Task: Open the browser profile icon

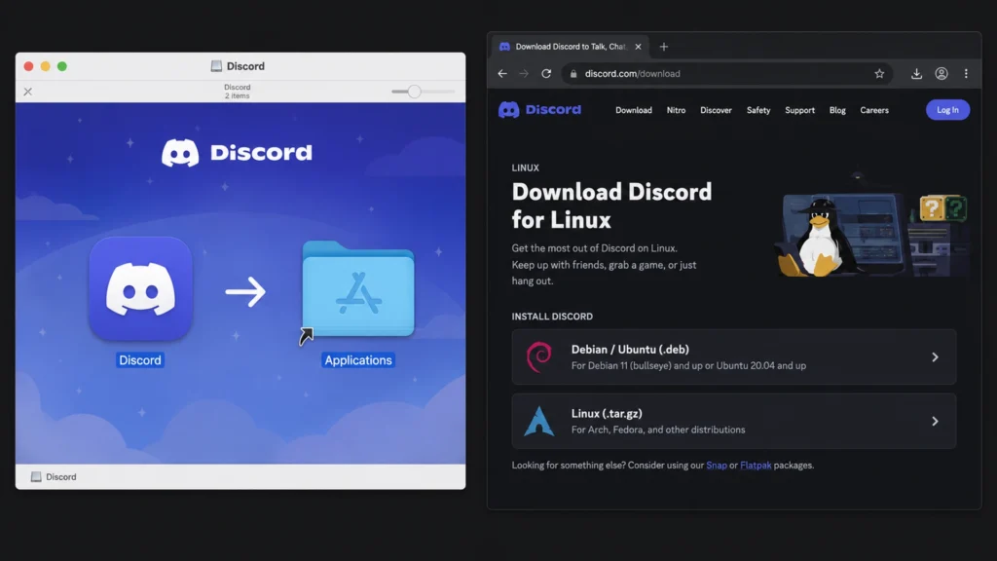Action: pyautogui.click(x=942, y=74)
